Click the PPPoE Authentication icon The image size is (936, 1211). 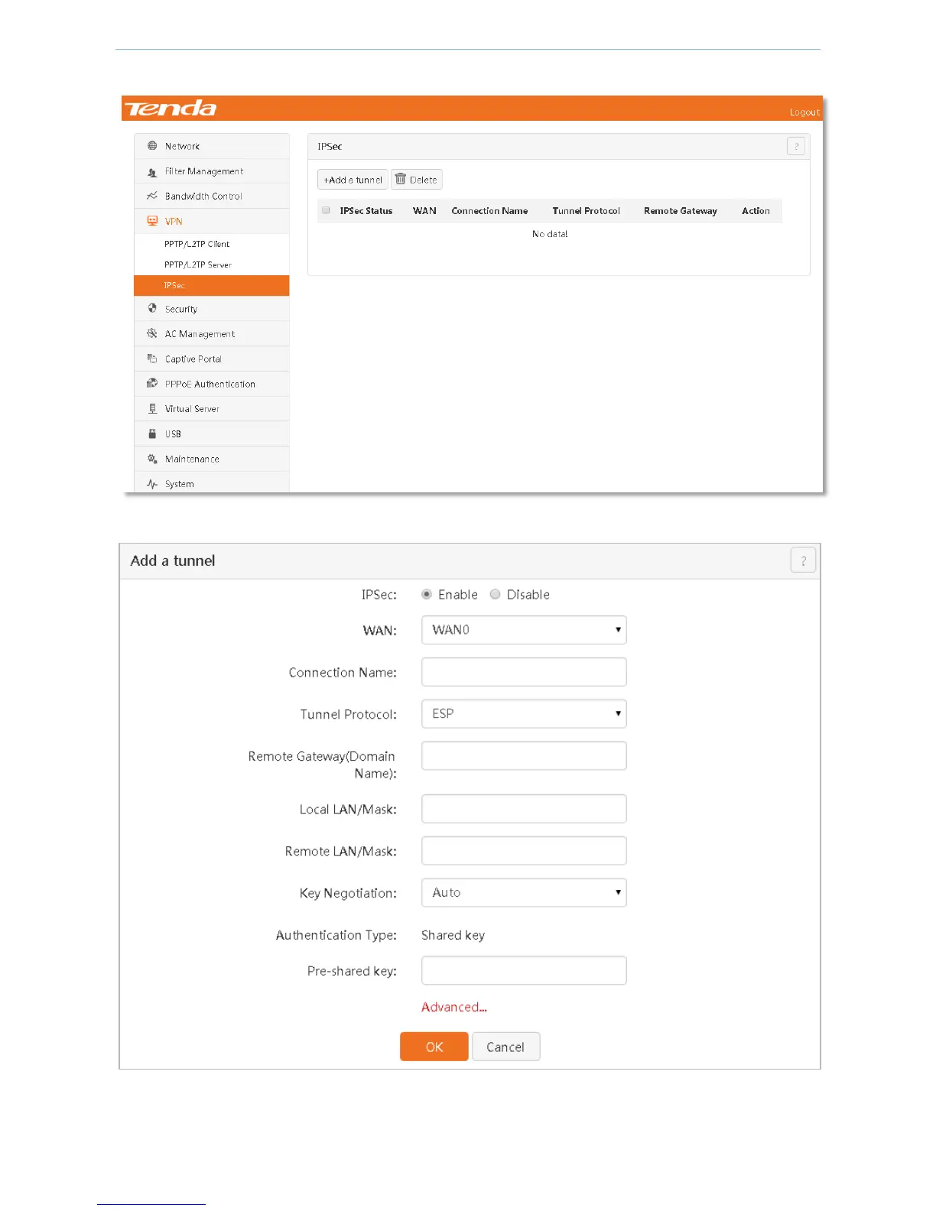pyautogui.click(x=152, y=384)
